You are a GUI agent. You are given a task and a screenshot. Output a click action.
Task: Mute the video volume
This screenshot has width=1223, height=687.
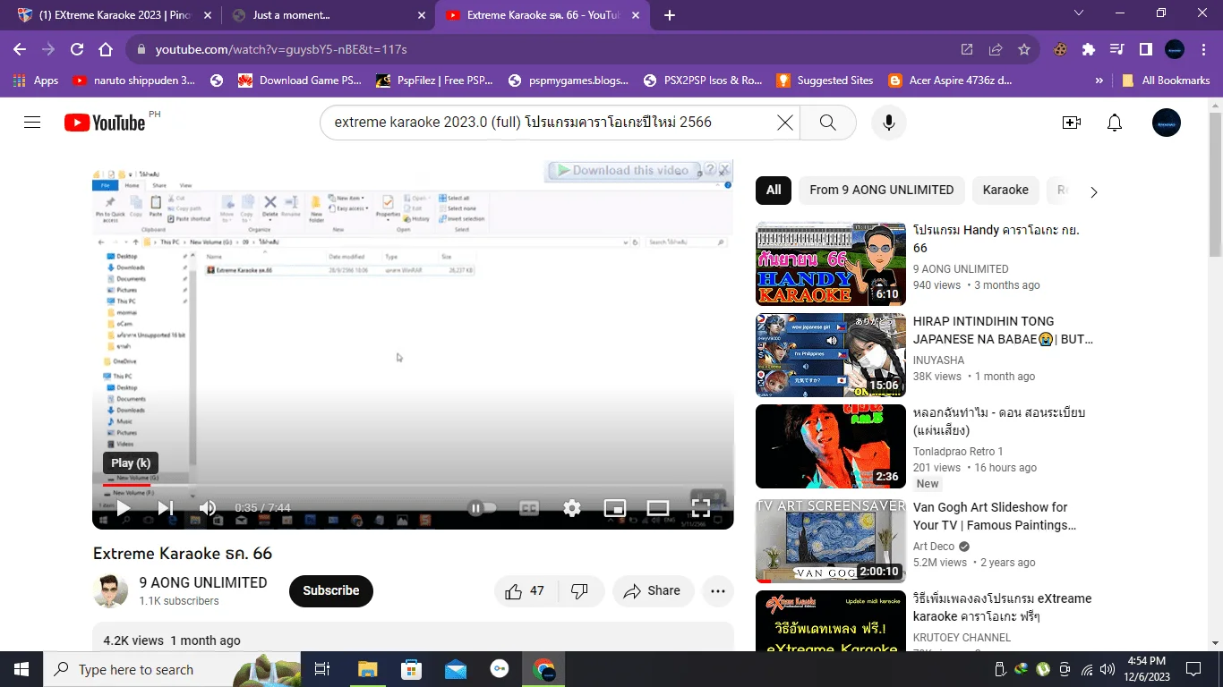click(208, 508)
